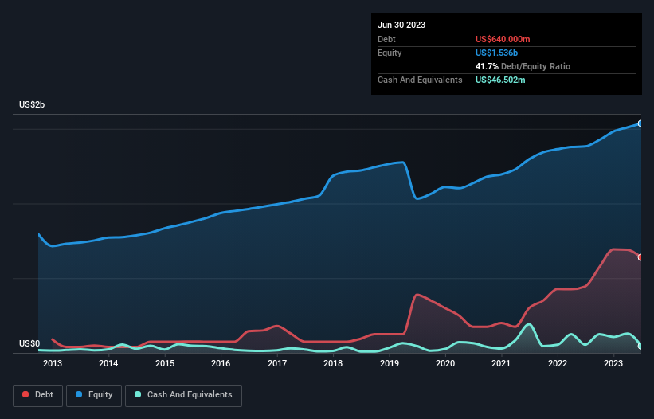Click the teal Cash endpoint marker

(x=640, y=346)
